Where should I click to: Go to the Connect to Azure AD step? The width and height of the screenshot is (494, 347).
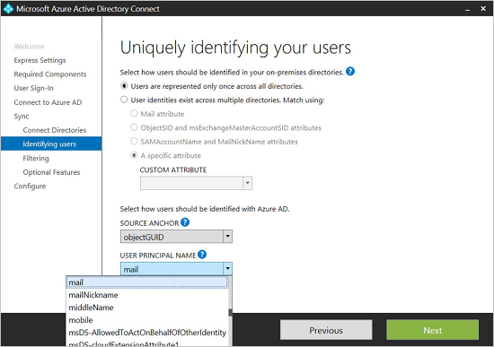click(48, 102)
